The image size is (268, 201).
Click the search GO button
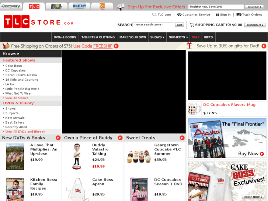pos(179,25)
